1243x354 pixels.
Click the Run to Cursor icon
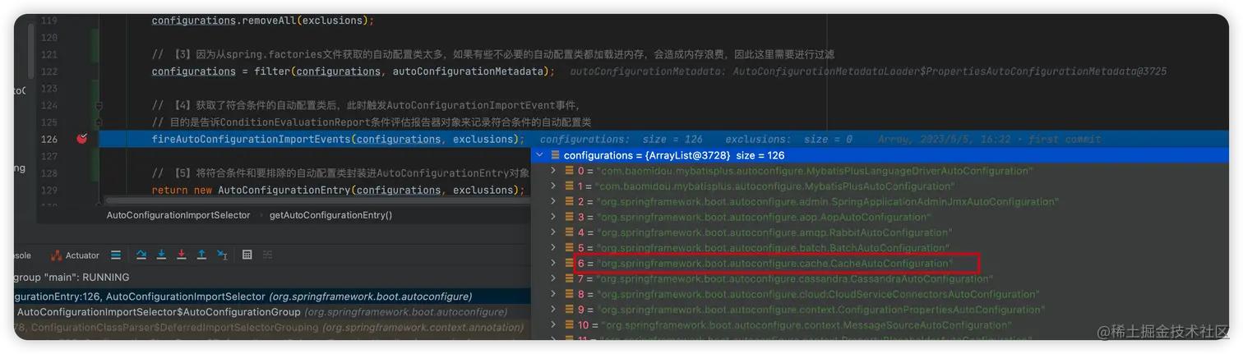[222, 255]
